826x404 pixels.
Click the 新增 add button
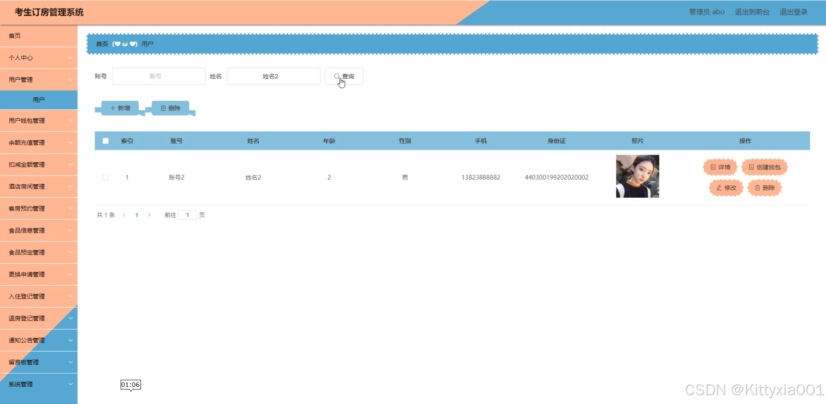point(120,108)
